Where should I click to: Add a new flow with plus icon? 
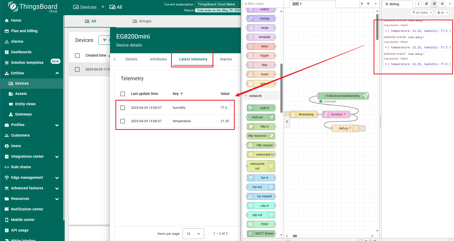368,4
